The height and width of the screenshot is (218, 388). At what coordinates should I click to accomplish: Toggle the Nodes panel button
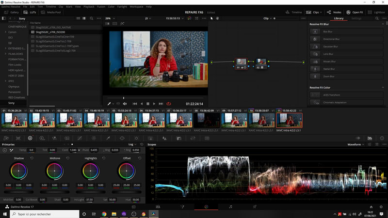(x=334, y=13)
